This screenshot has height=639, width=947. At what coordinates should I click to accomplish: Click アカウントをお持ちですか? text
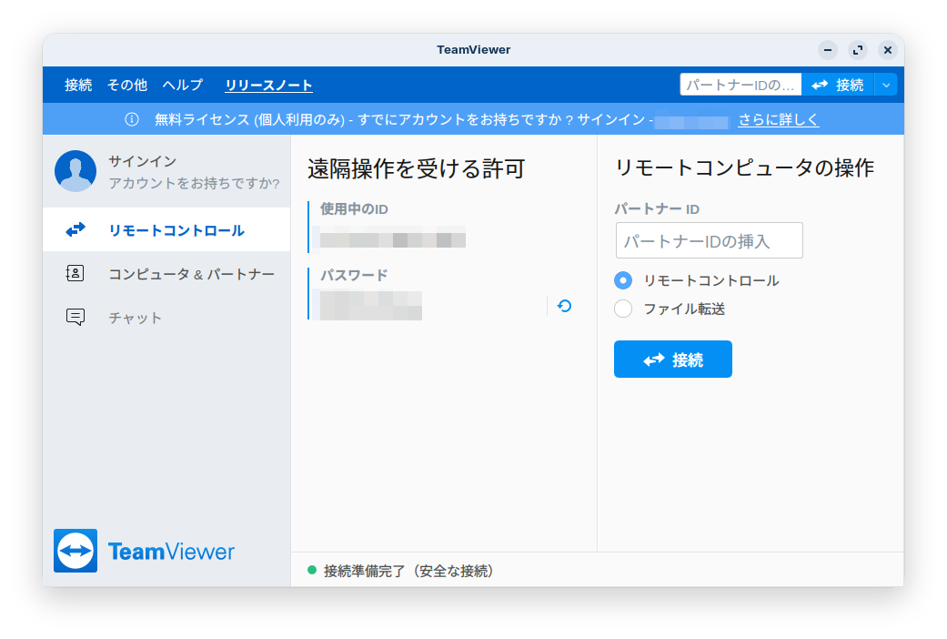[x=194, y=183]
